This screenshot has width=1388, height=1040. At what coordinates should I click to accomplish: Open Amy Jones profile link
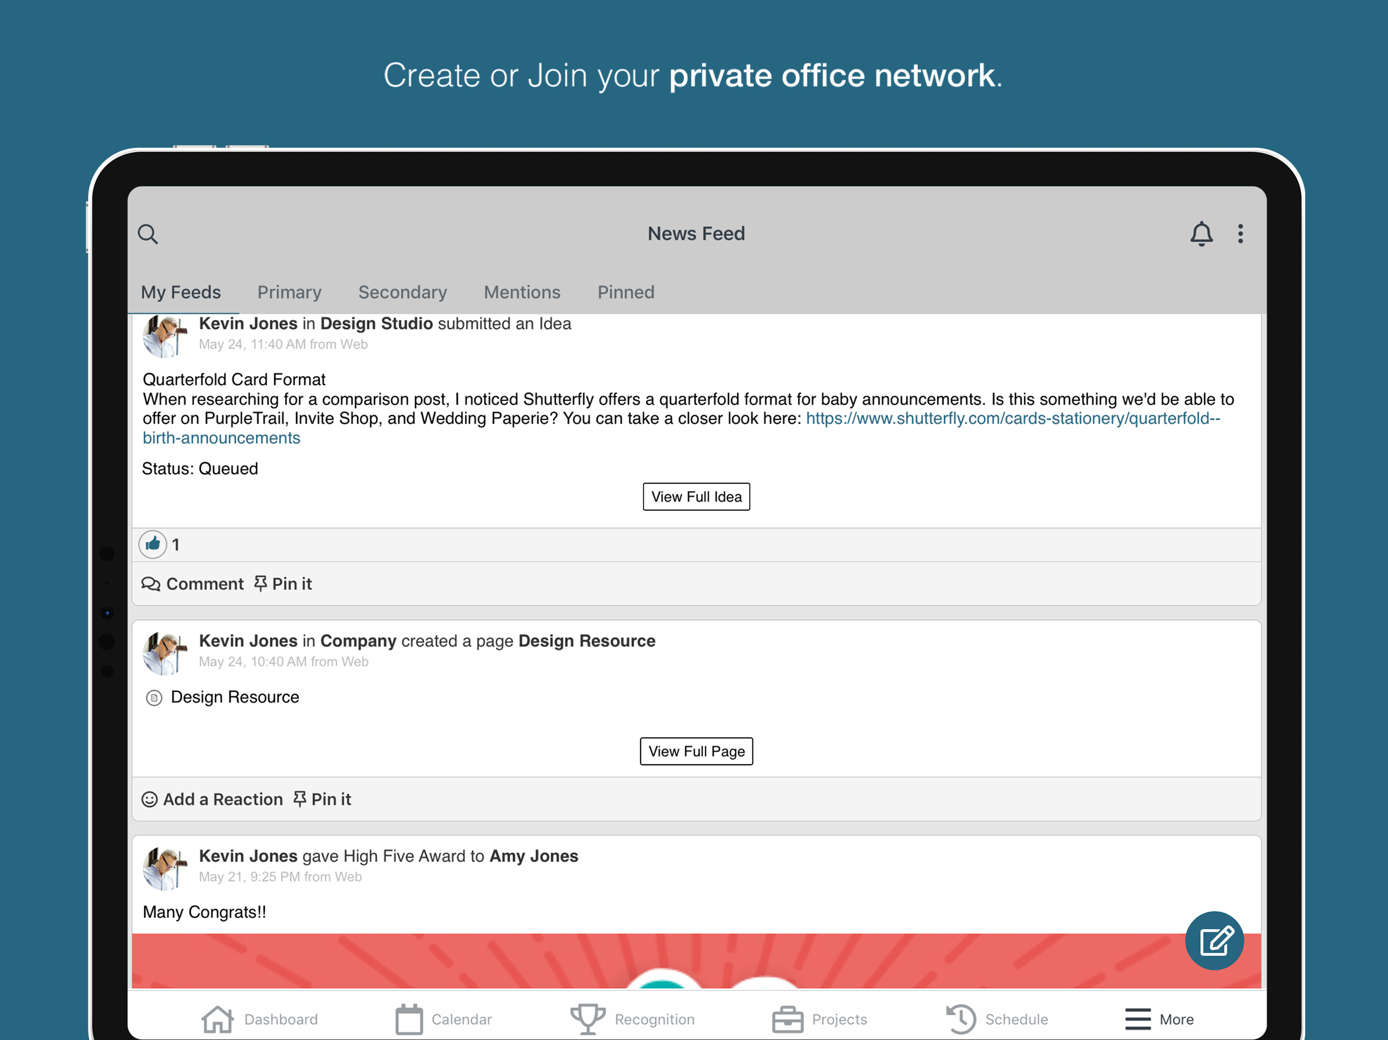(534, 856)
